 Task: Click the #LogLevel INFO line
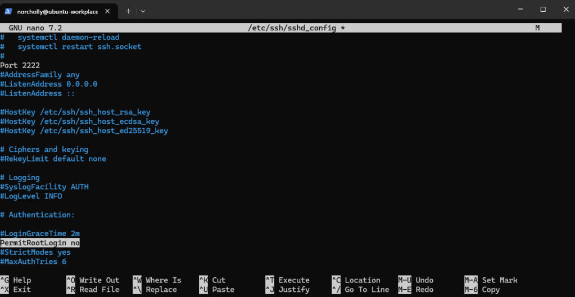31,196
